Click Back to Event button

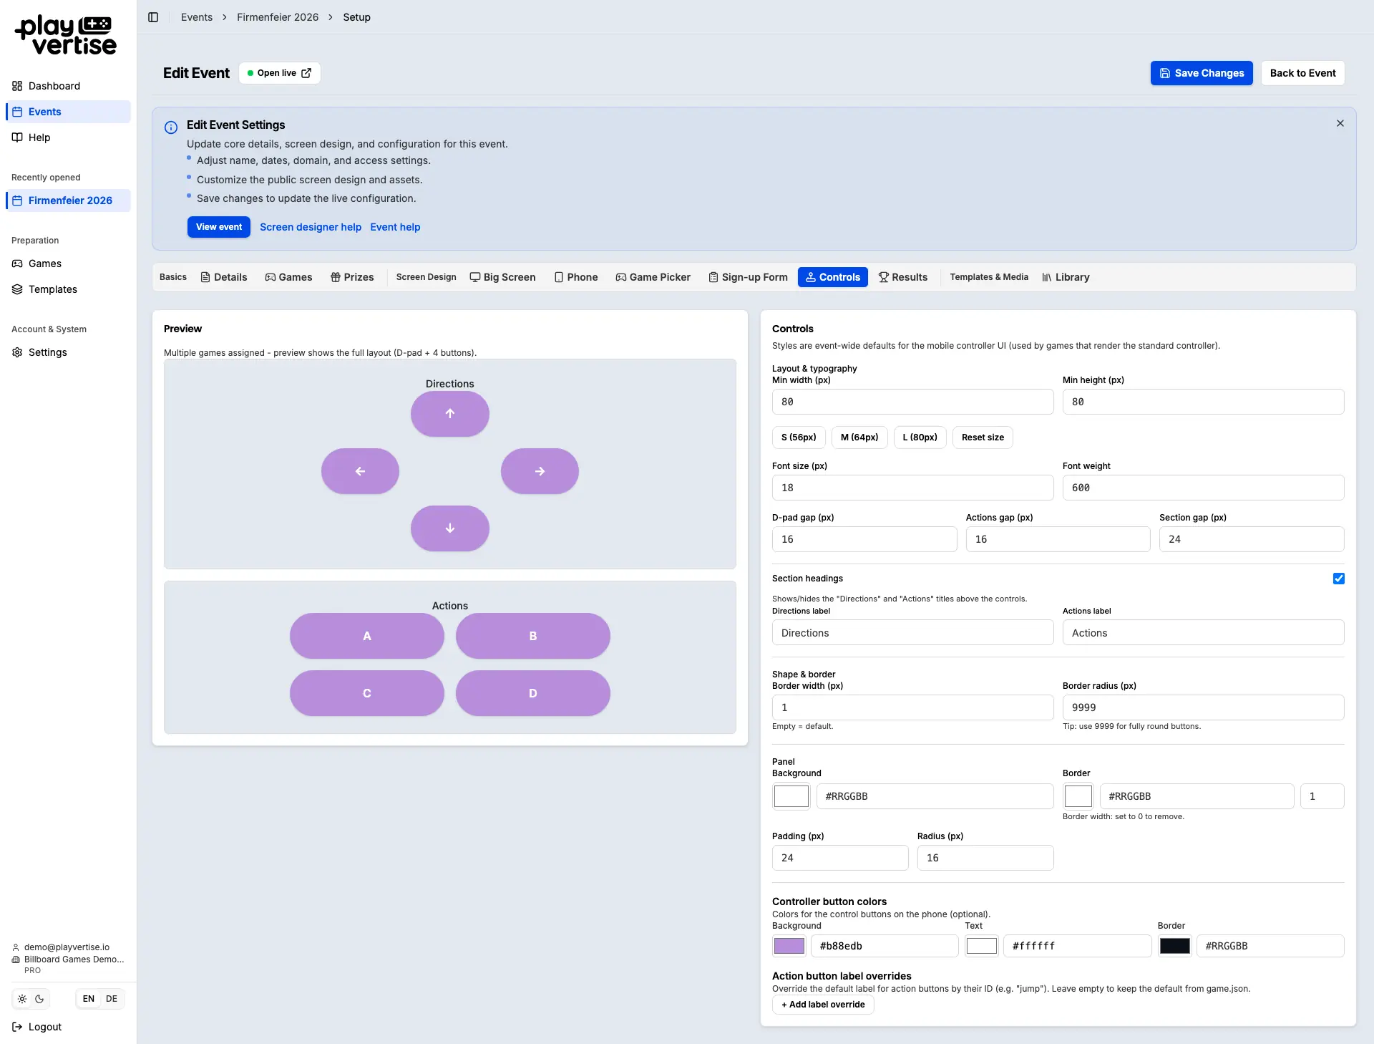(x=1302, y=73)
